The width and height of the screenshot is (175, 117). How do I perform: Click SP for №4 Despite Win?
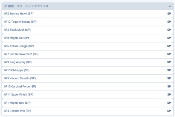(169, 111)
